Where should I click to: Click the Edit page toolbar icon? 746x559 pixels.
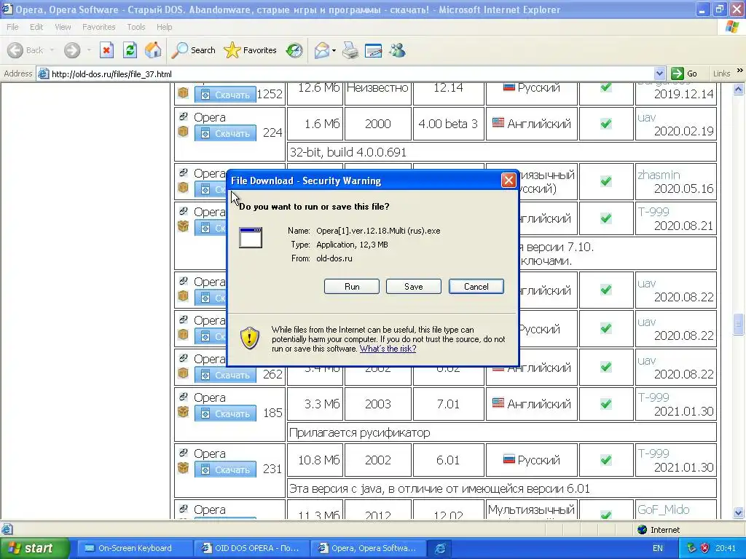pos(374,50)
